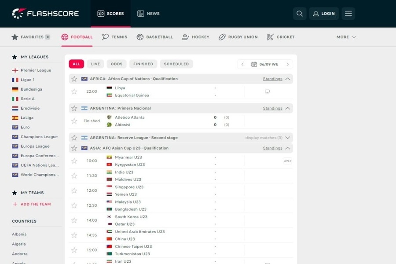Switch to the Scores tab
Image resolution: width=396 pixels, height=264 pixels.
click(110, 14)
